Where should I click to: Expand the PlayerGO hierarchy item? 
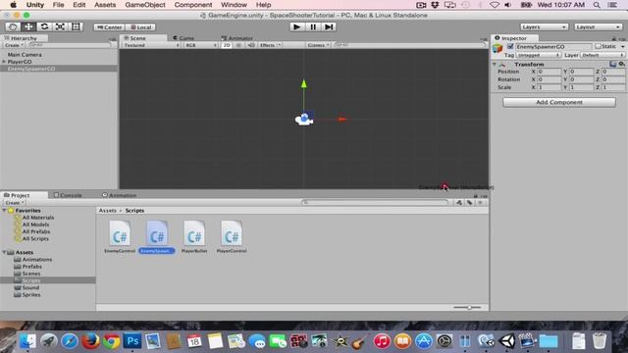[4, 62]
